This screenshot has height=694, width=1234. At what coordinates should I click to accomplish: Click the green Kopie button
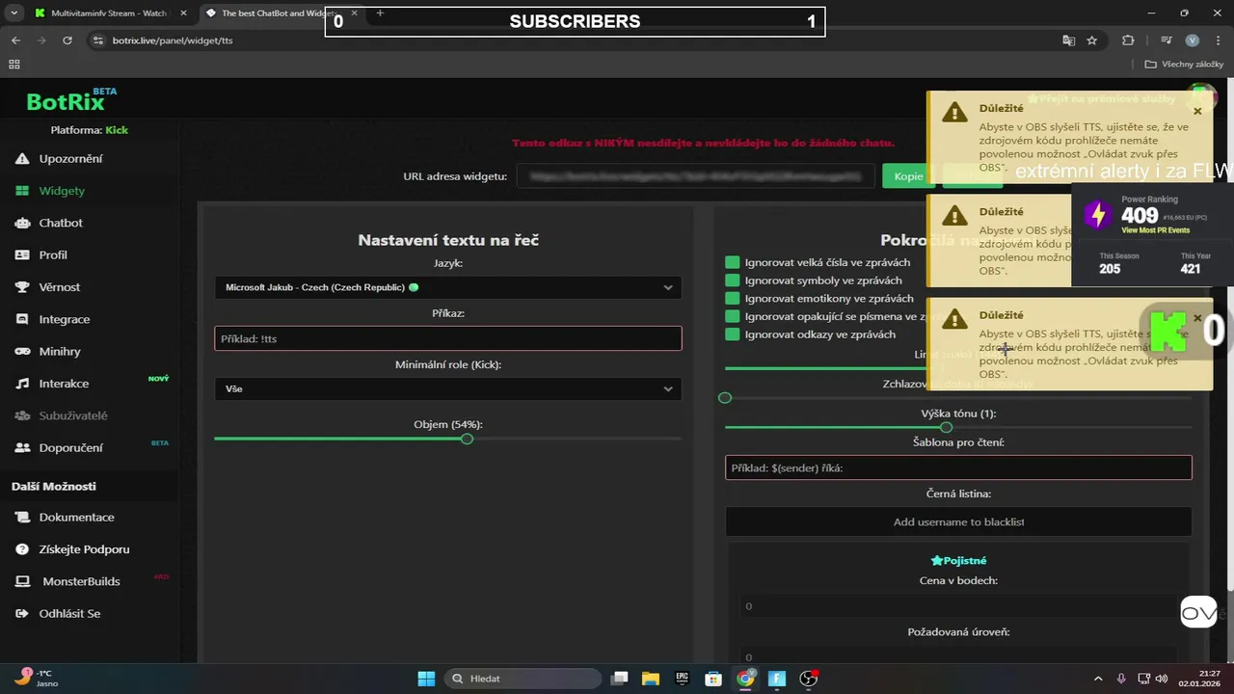click(908, 175)
